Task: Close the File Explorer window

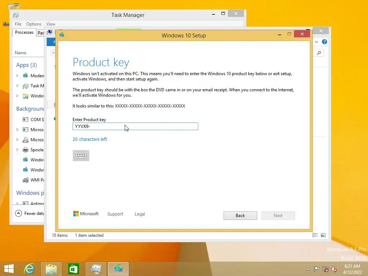Action: [x=321, y=31]
